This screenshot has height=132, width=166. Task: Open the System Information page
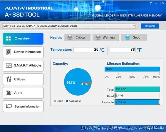27,106
